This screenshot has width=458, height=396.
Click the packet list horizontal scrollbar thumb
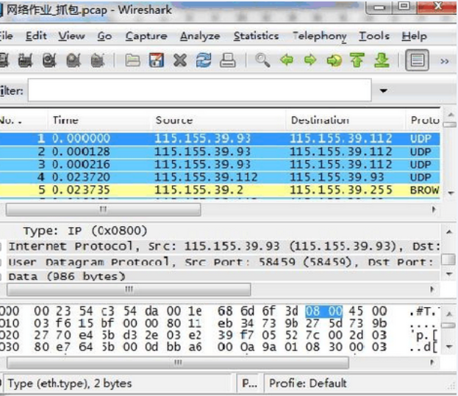click(x=104, y=209)
